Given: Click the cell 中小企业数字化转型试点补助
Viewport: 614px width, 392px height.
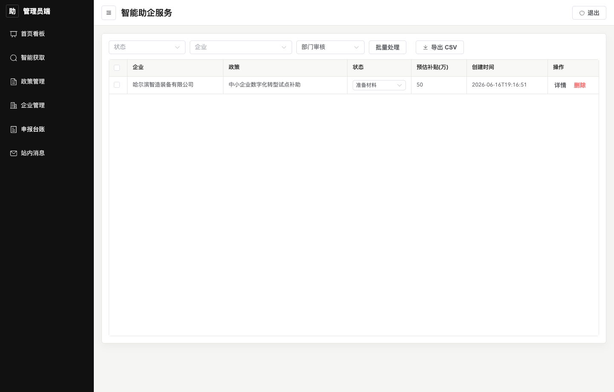Looking at the screenshot, I should click(264, 85).
